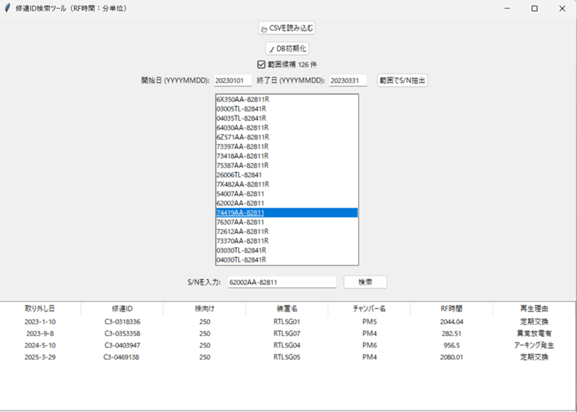Click the S/Nを入力 text field
Screen dimensions: 577x412
click(281, 282)
